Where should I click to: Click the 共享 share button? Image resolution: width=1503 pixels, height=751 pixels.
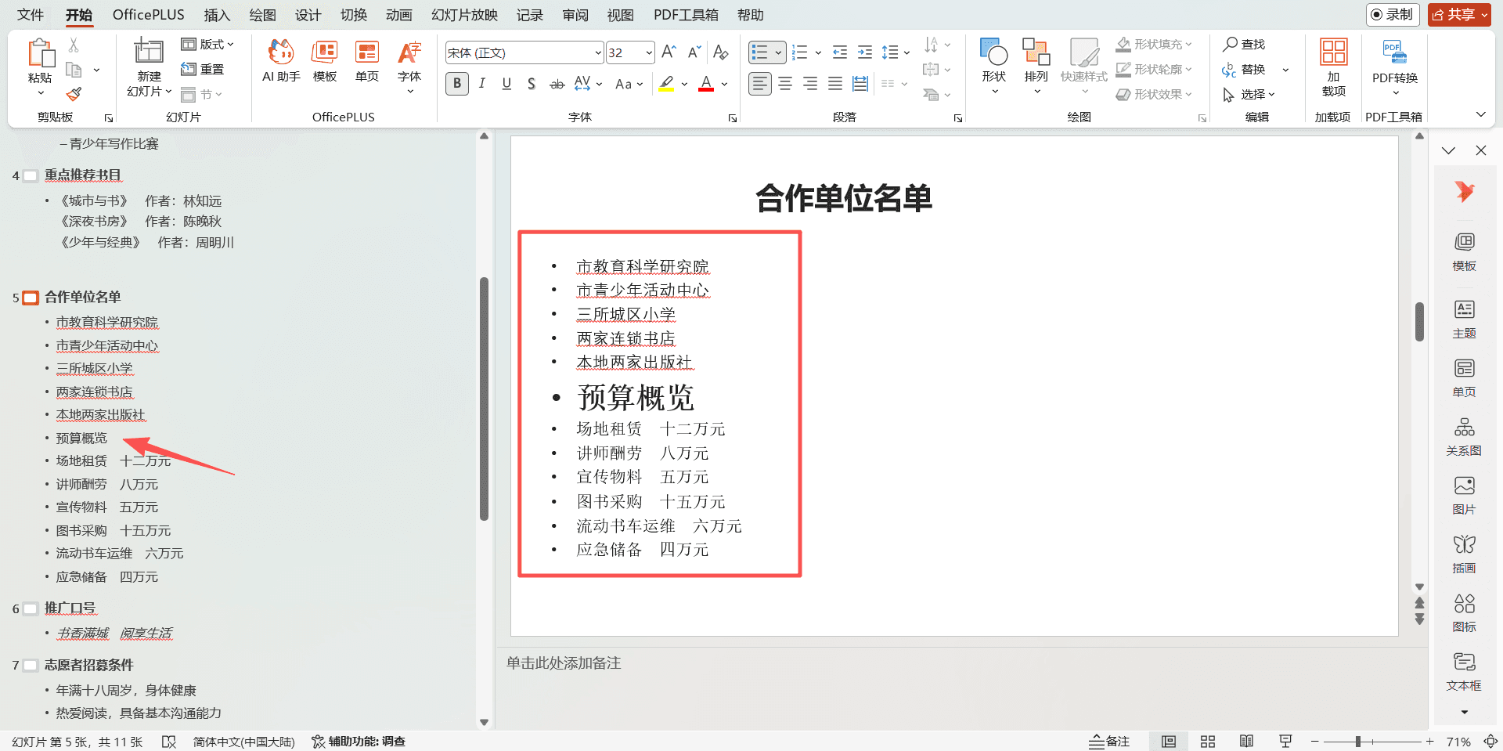coord(1459,14)
